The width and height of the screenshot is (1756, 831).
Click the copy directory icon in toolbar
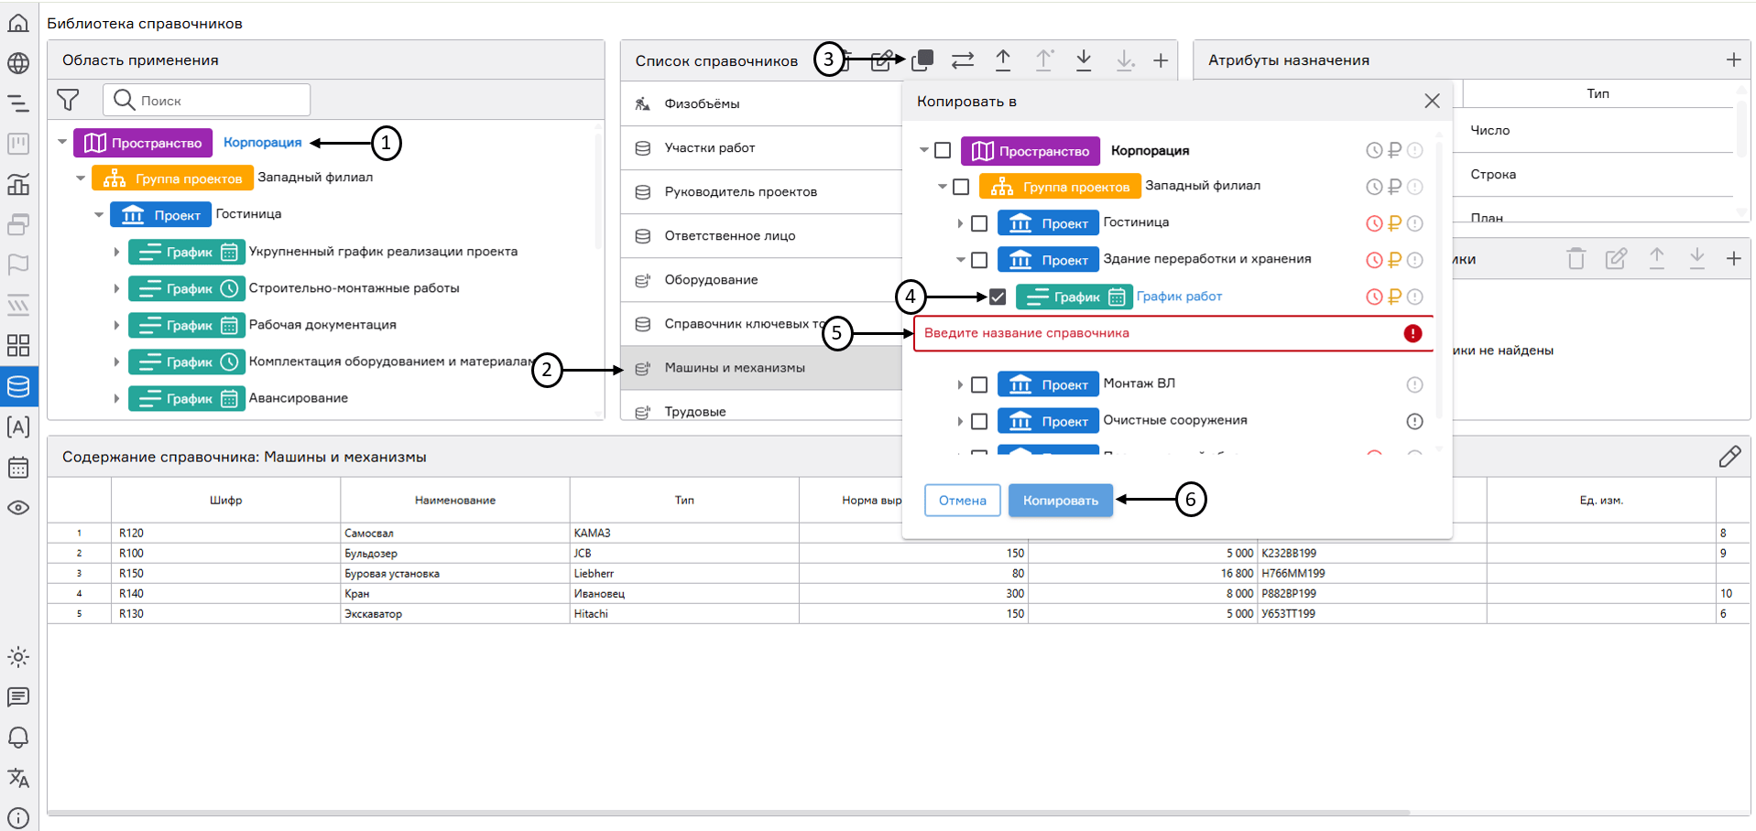pyautogui.click(x=922, y=60)
